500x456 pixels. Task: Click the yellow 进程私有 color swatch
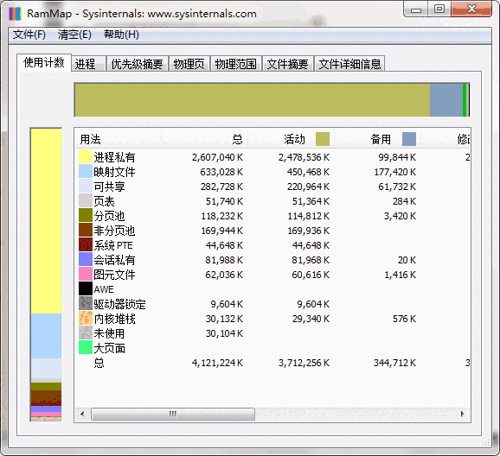click(x=86, y=156)
